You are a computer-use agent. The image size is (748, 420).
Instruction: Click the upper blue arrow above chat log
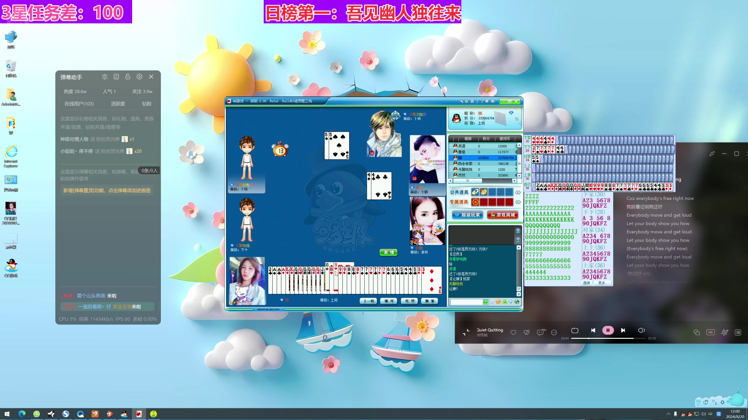pos(518,231)
